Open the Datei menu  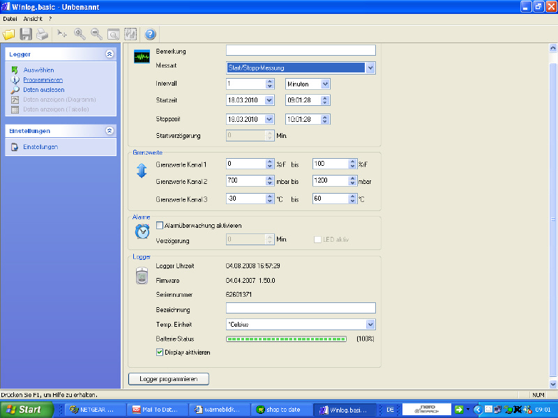10,19
